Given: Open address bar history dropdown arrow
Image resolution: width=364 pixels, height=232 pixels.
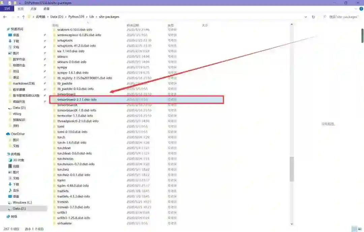Looking at the screenshot, I should click(x=306, y=17).
